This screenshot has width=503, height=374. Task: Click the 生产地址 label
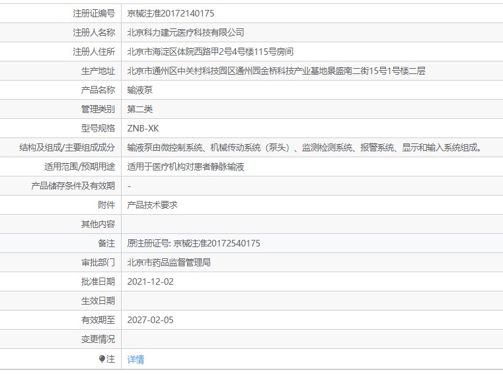coord(98,71)
